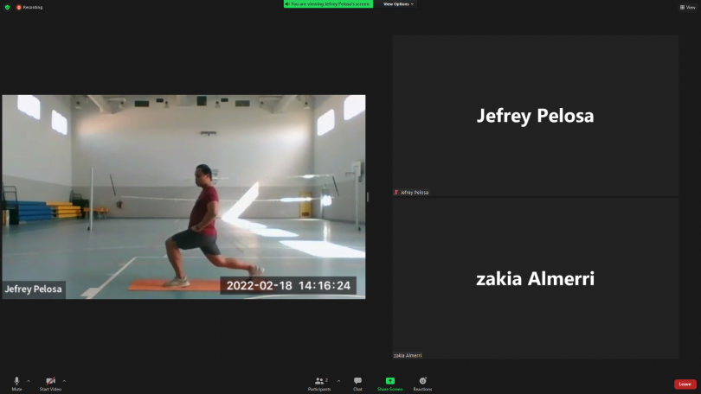Select Jefrey Pelosa's participant tile
Viewport: 701px width, 394px height.
[x=535, y=116]
